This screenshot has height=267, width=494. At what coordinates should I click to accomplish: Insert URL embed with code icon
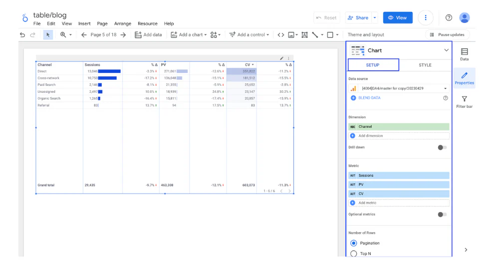pyautogui.click(x=281, y=34)
